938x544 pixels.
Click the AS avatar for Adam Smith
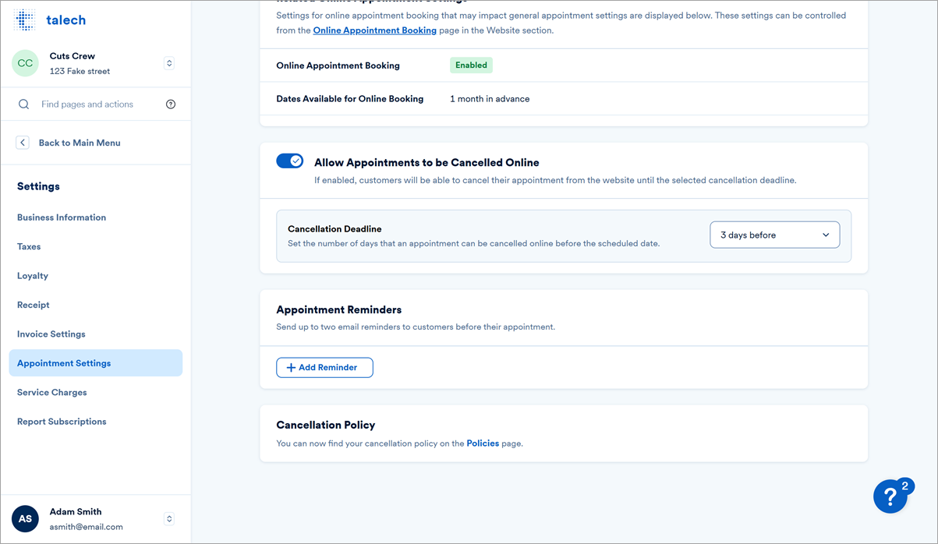pyautogui.click(x=25, y=519)
